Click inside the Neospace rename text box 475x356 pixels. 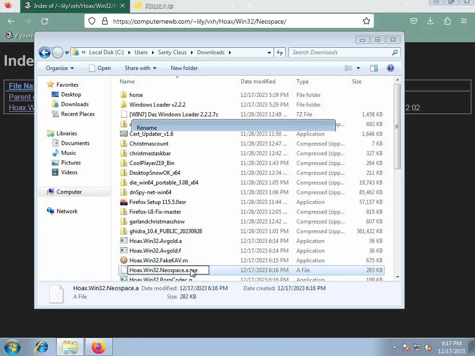(x=168, y=270)
